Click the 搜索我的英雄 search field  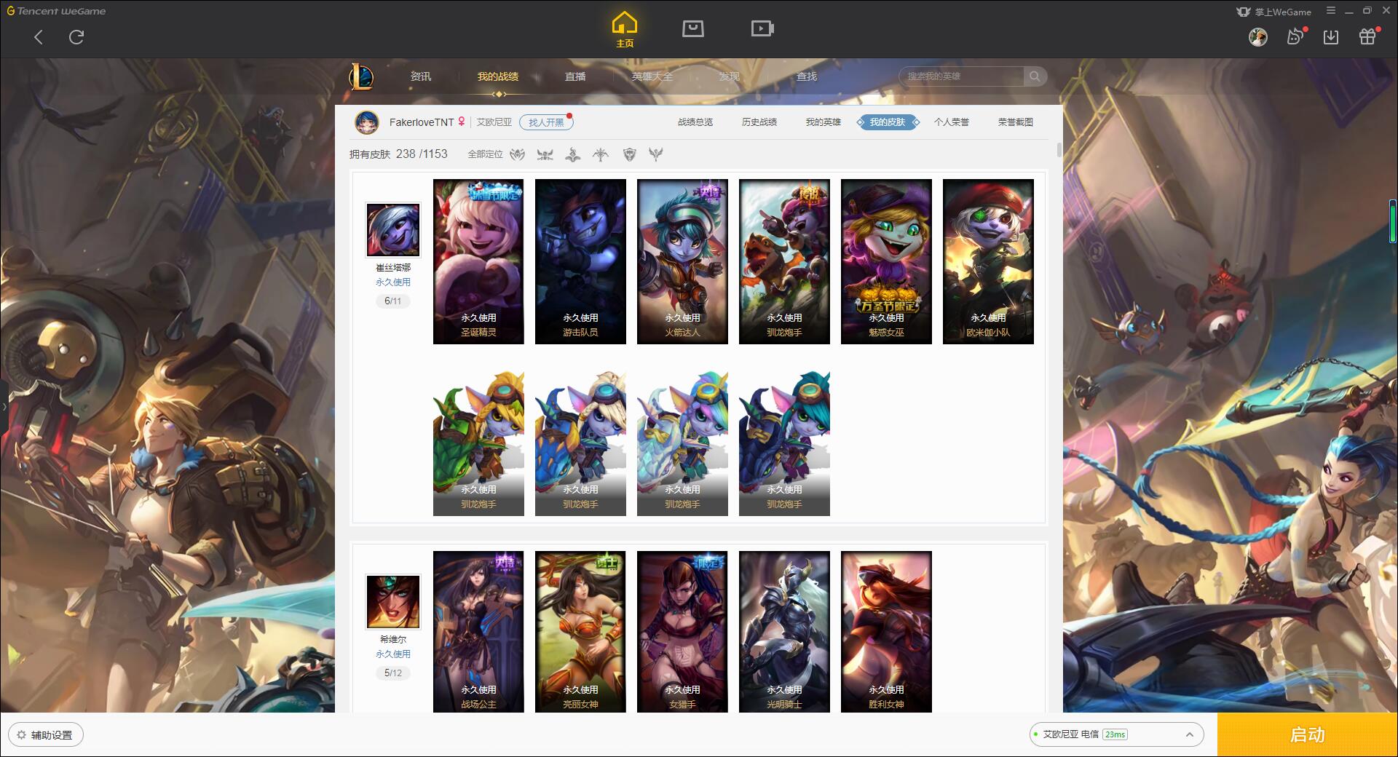961,76
